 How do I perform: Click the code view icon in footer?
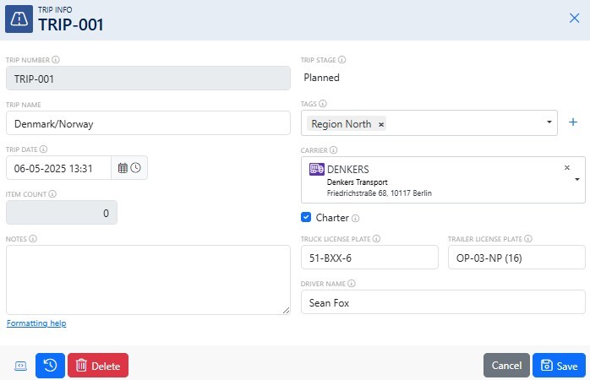pos(21,366)
